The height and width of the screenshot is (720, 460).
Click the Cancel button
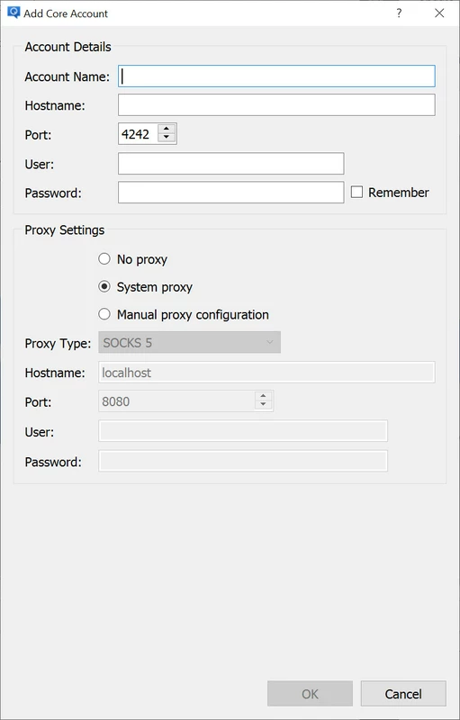tap(403, 693)
